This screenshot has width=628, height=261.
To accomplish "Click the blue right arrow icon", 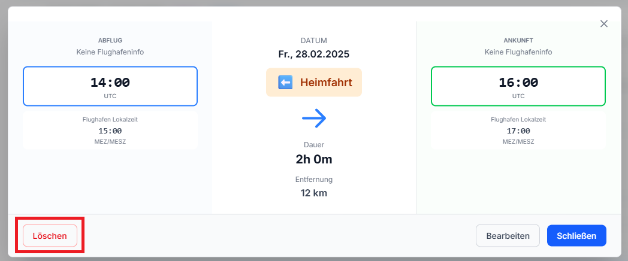I will pos(314,118).
